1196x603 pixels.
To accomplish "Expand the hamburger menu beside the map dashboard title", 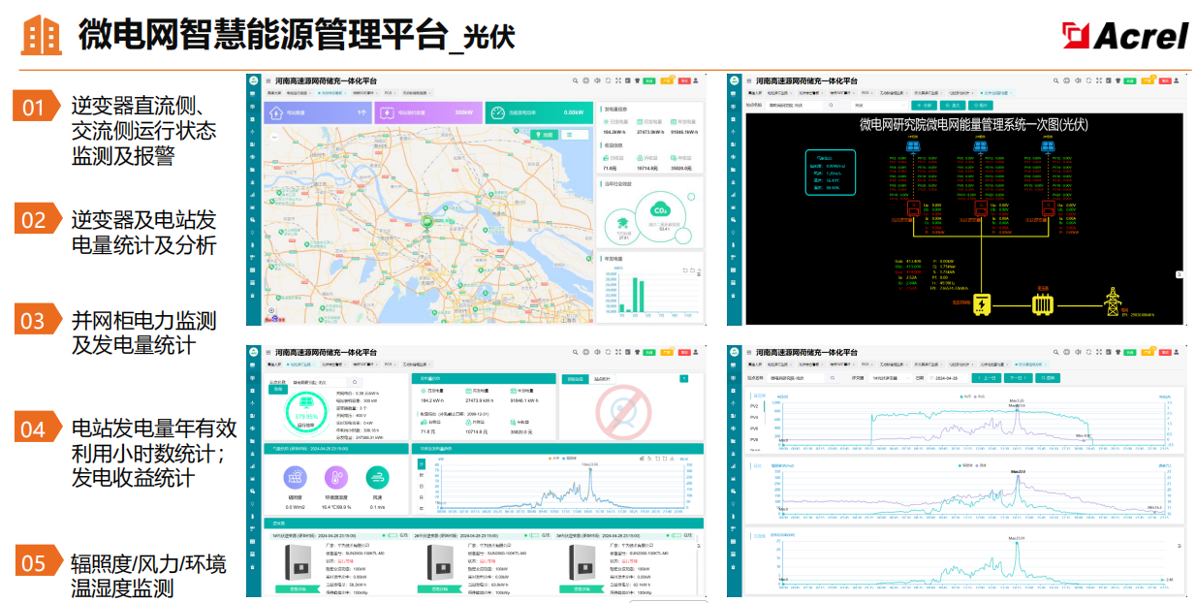I will tap(268, 81).
